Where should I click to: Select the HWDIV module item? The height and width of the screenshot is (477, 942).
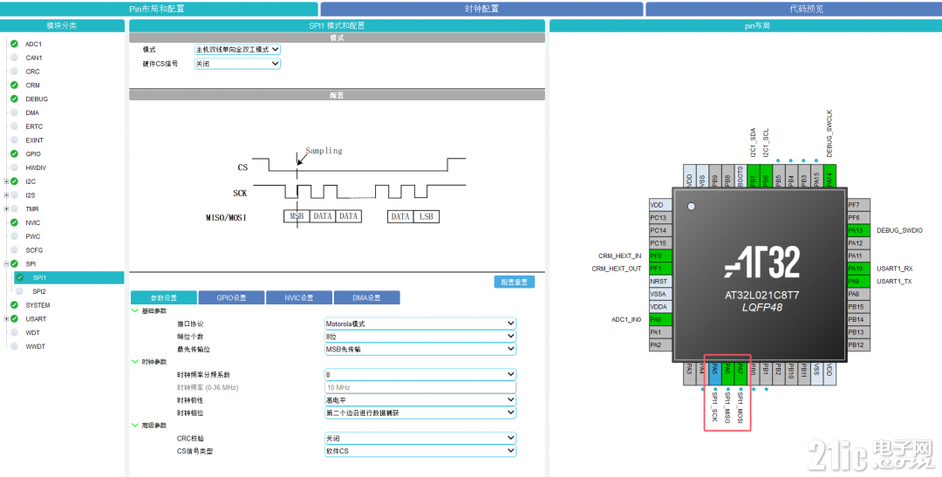tap(36, 167)
